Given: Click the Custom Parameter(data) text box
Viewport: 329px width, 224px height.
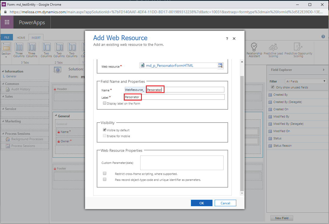Looking at the screenshot, I should tap(182, 163).
